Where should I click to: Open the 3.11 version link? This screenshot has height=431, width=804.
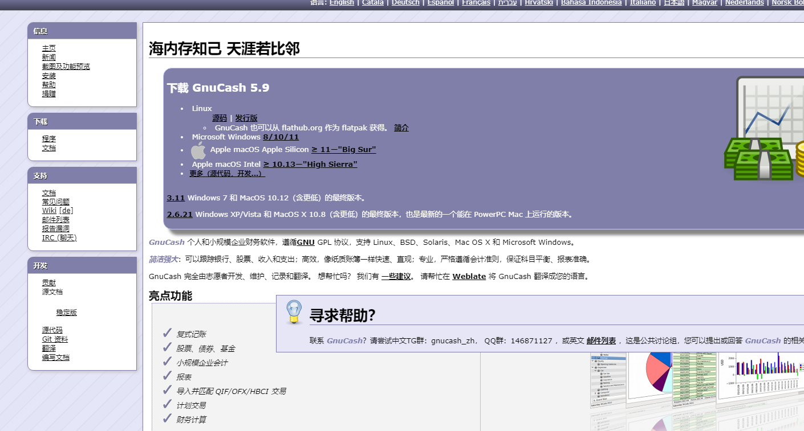click(x=176, y=198)
